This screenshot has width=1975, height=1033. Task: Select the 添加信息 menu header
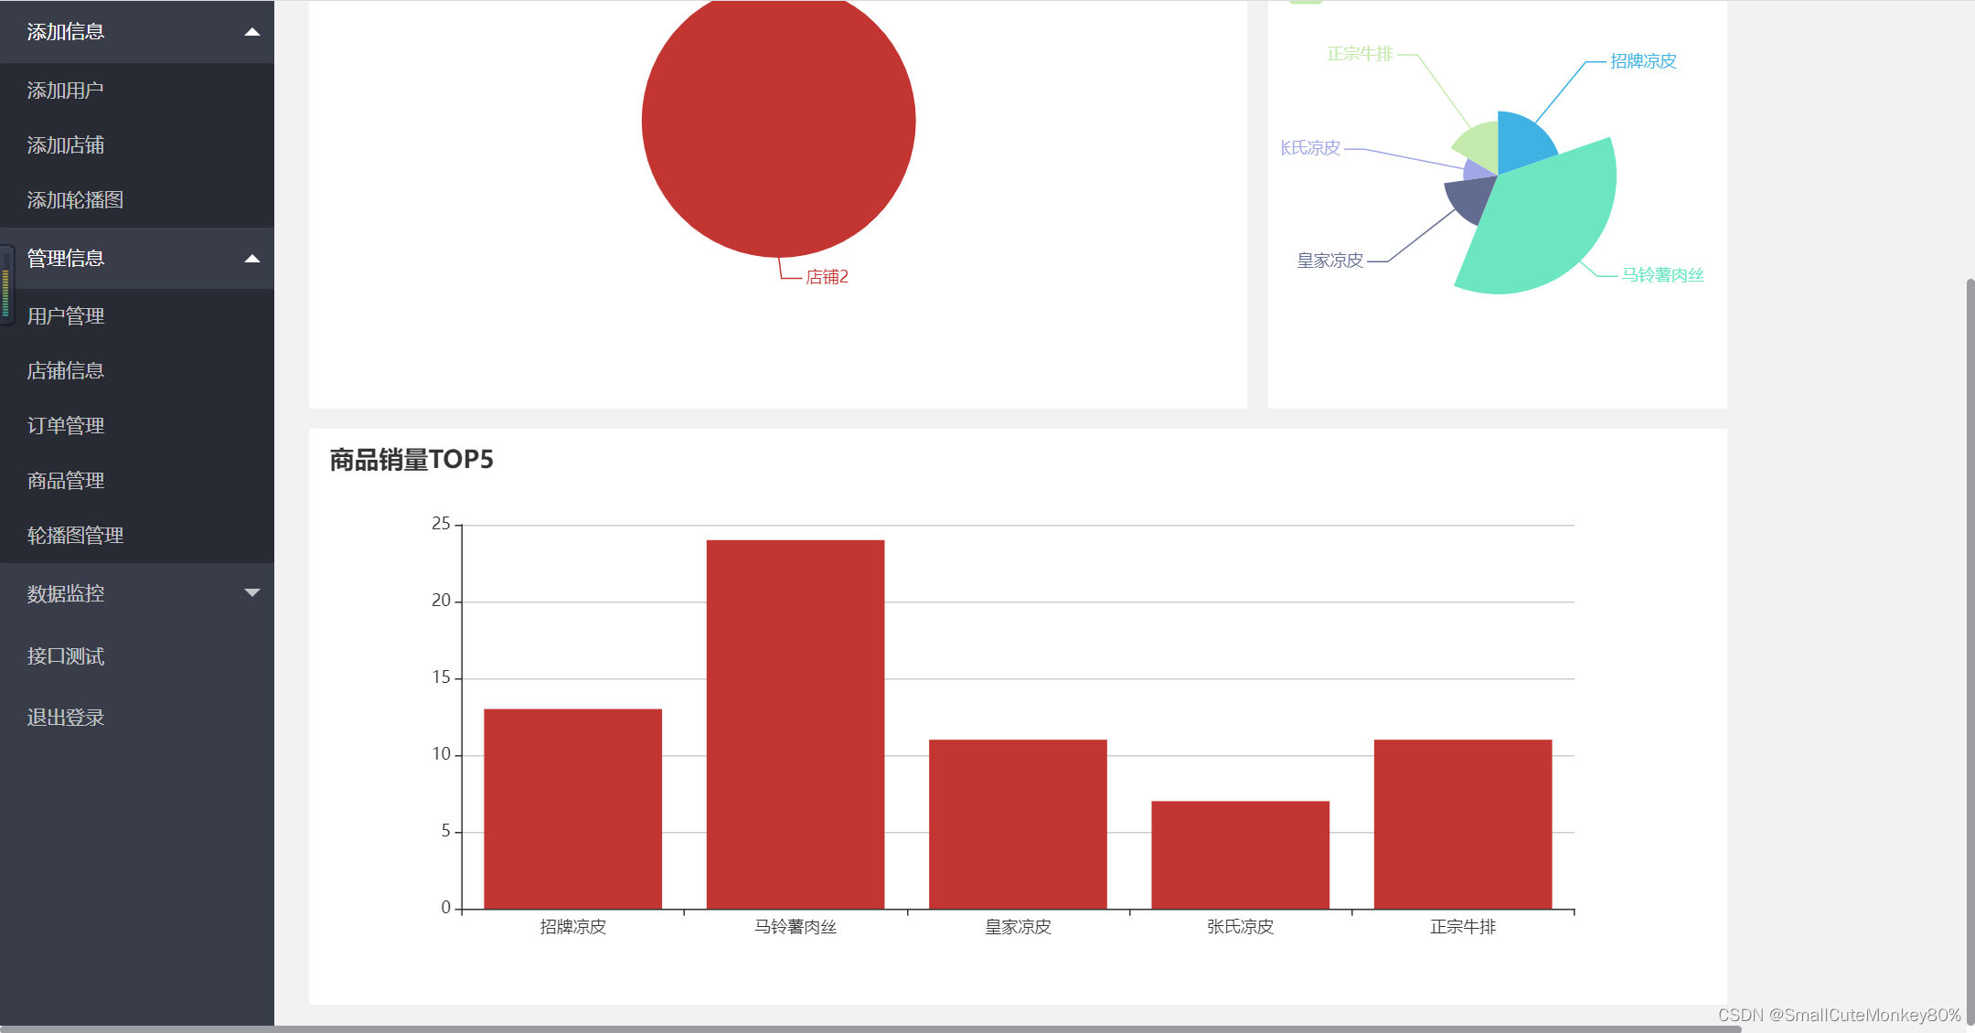point(137,32)
